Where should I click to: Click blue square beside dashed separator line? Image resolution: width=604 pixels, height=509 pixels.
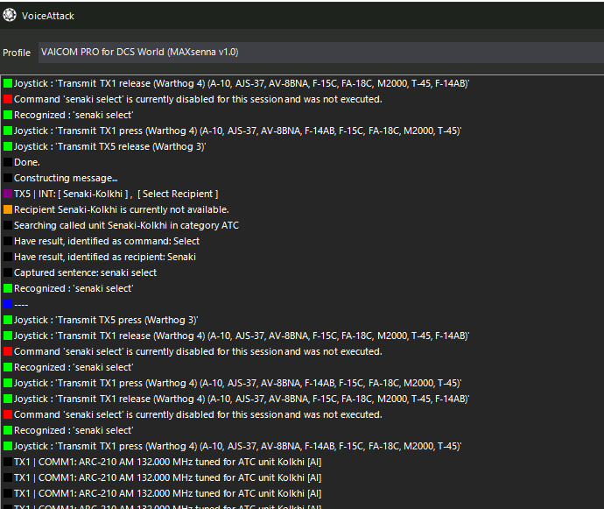click(7, 304)
